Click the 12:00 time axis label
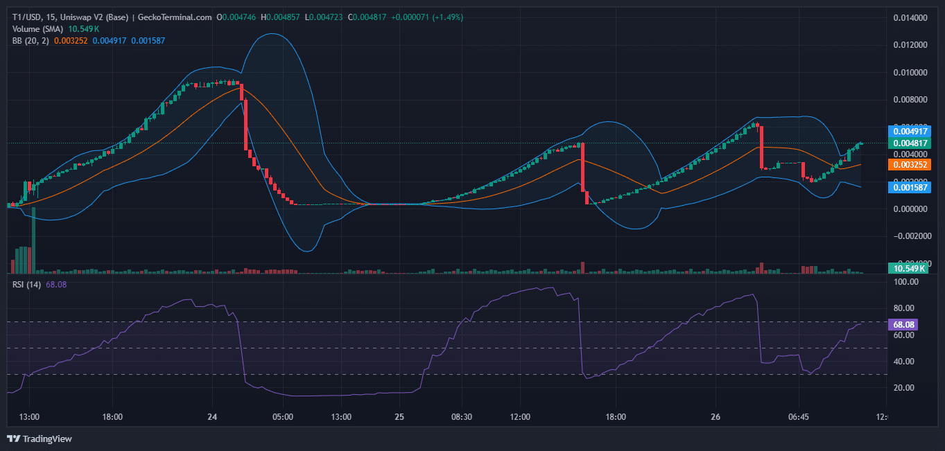Screen dimensions: 945x451 click(520, 417)
